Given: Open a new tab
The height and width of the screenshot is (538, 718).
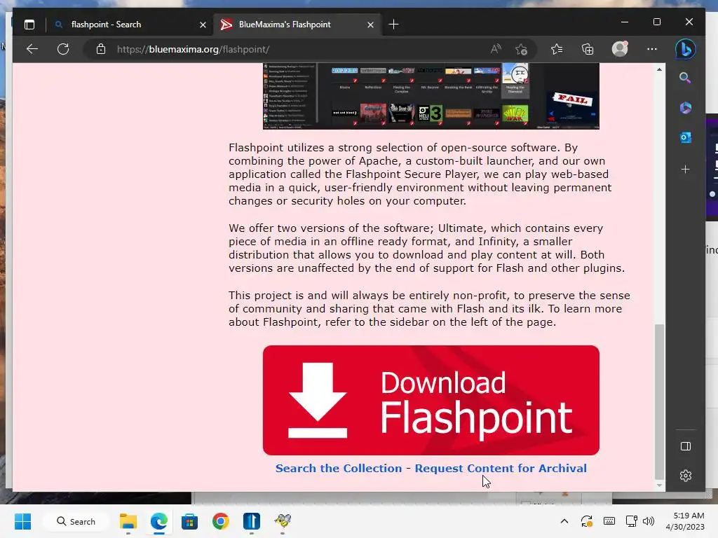Looking at the screenshot, I should pyautogui.click(x=393, y=25).
